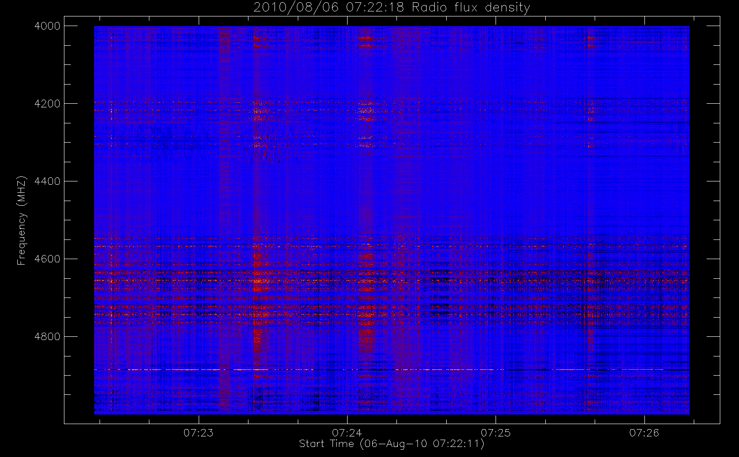Click the 07:26 time tick label
This screenshot has width=739, height=457.
pyautogui.click(x=644, y=432)
